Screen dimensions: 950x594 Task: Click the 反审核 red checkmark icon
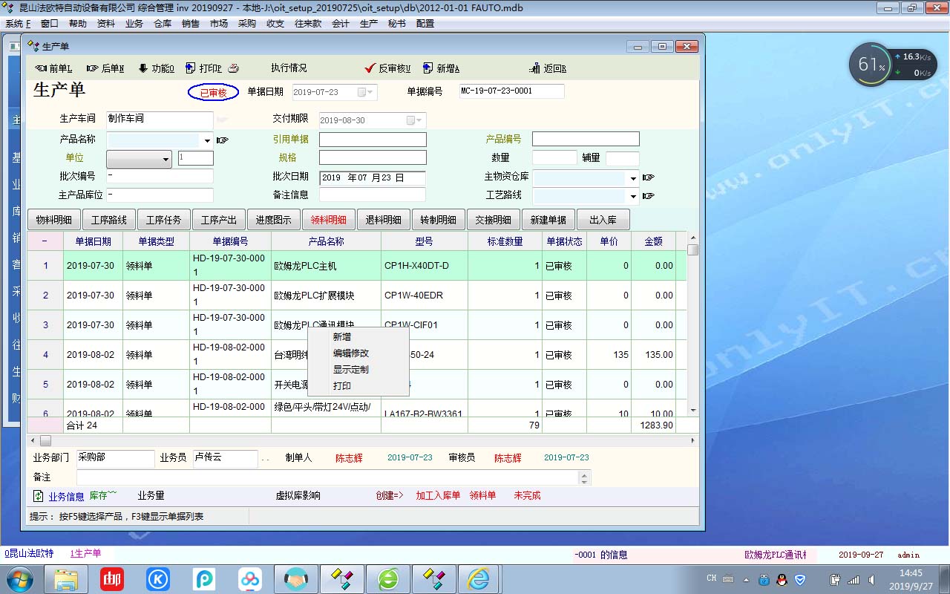point(370,68)
